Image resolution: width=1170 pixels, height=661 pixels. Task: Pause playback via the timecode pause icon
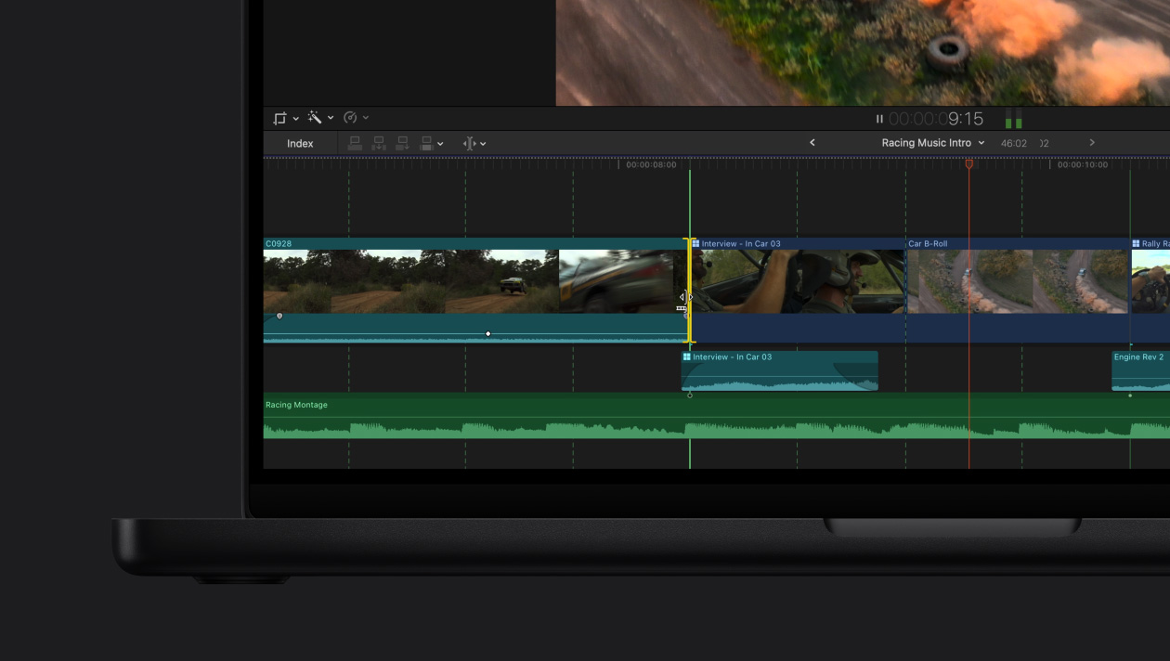click(x=879, y=118)
